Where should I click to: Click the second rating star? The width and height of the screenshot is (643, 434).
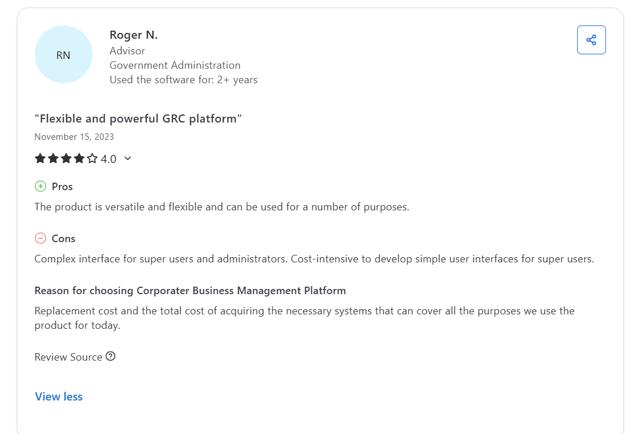pyautogui.click(x=53, y=158)
